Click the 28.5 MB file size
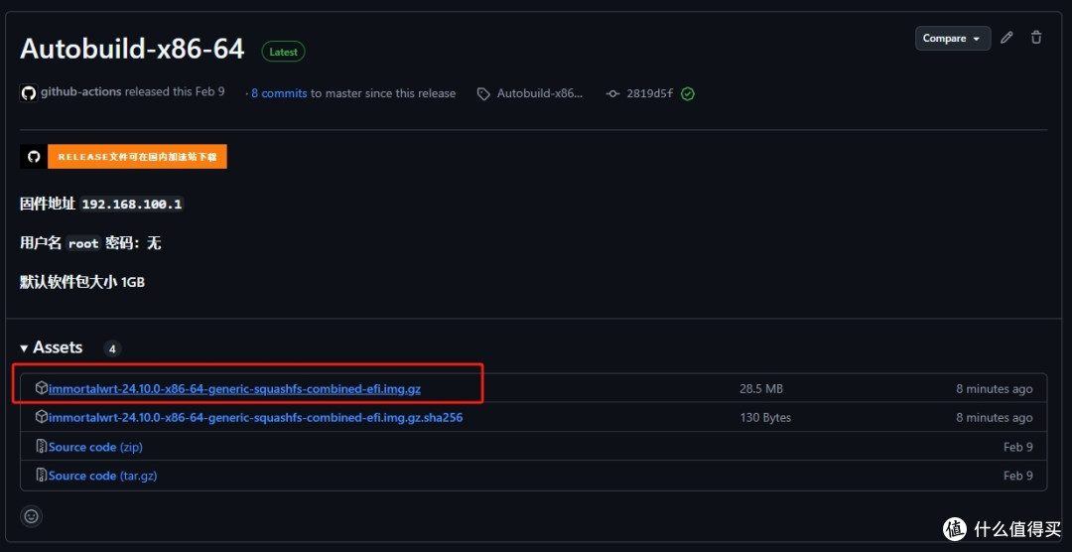 point(761,389)
